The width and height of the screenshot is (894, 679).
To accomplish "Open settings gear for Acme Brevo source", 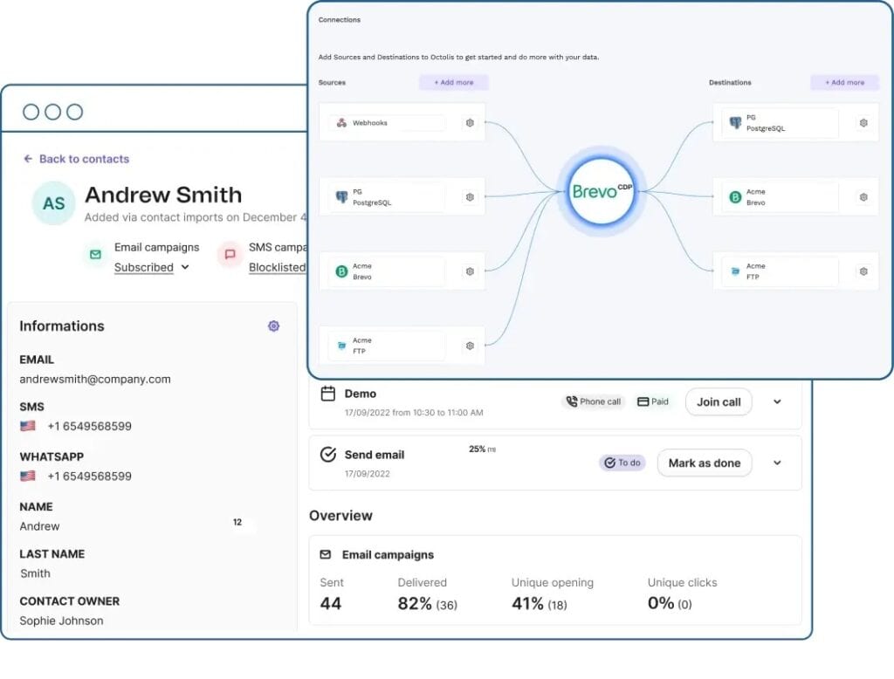I will coord(470,271).
